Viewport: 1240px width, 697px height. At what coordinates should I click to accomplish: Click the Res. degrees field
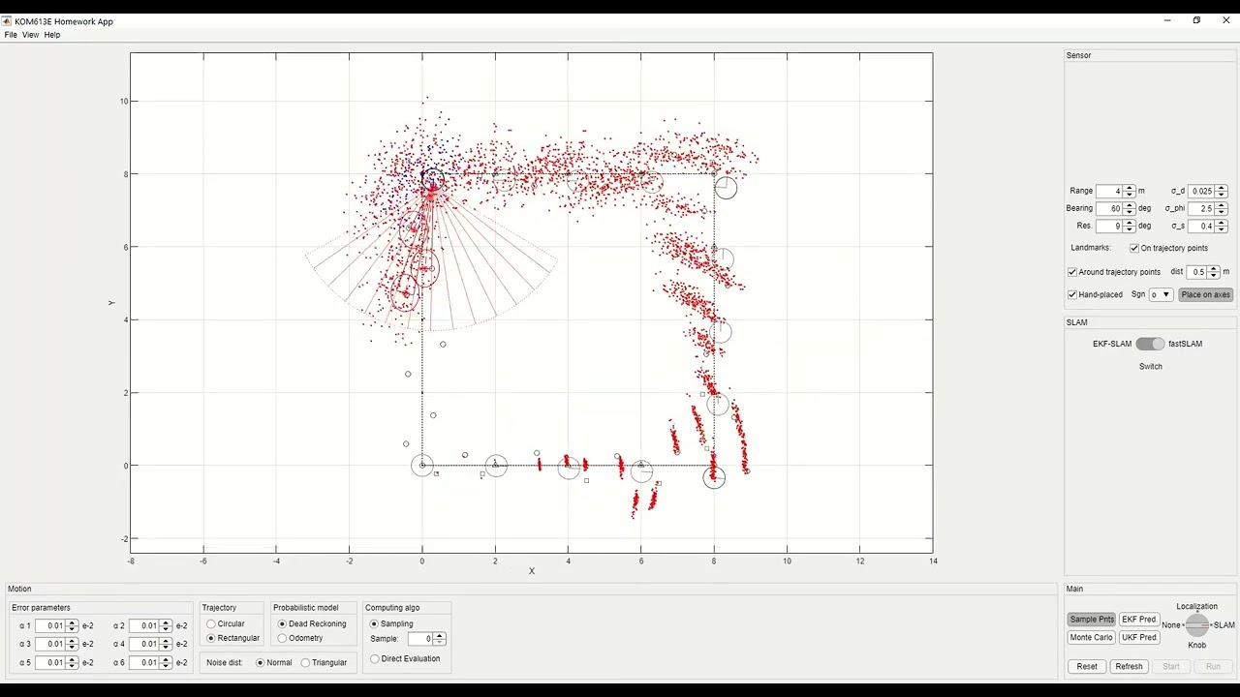tap(1109, 227)
